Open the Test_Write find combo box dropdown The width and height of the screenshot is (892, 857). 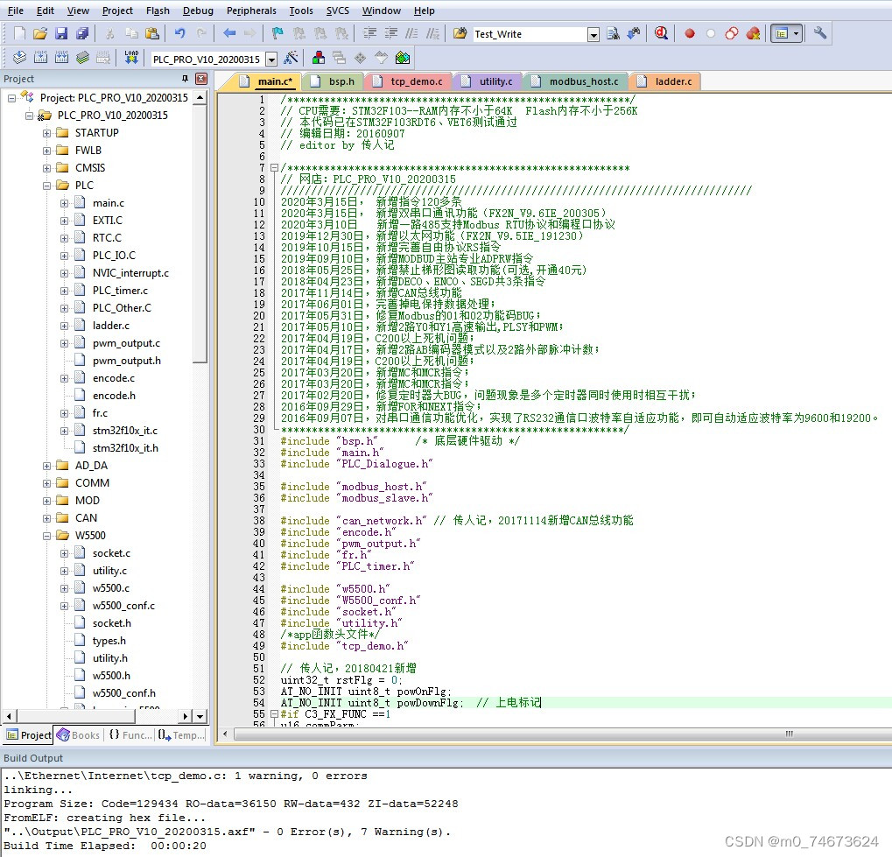click(593, 34)
